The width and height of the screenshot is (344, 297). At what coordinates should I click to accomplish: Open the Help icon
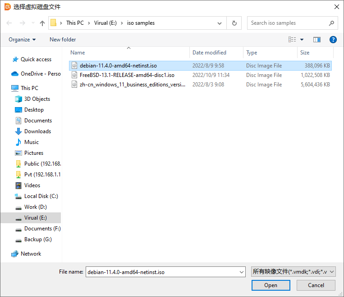click(333, 40)
